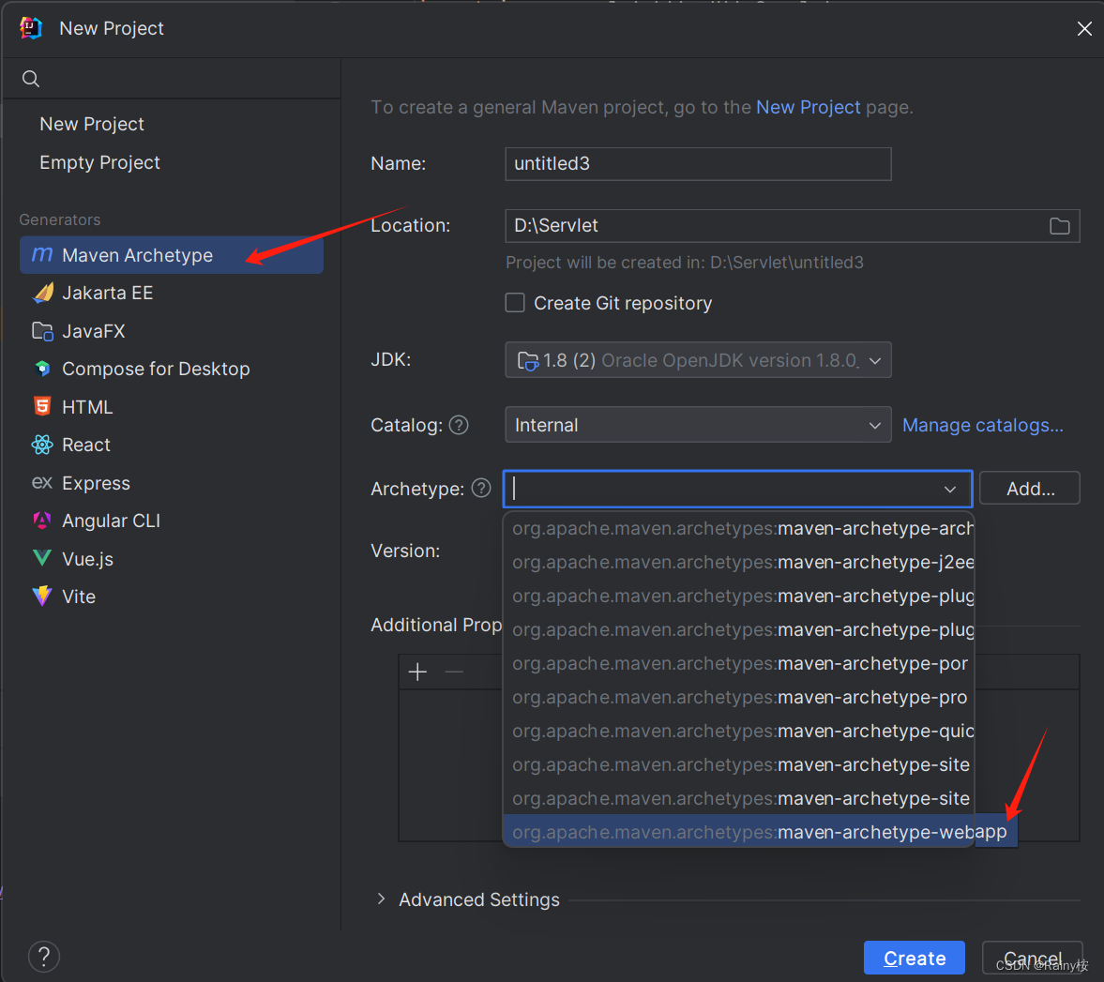Open Catalog help question mark
This screenshot has width=1104, height=982.
[459, 425]
